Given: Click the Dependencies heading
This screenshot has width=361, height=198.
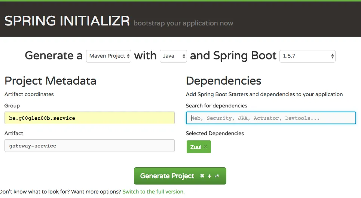Looking at the screenshot, I should [x=224, y=81].
